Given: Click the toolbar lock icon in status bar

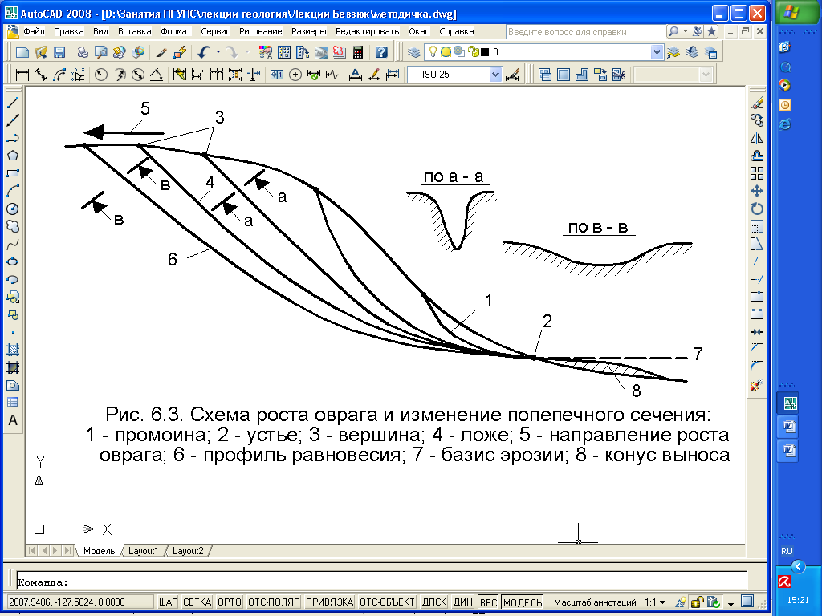Looking at the screenshot, I should 698,602.
